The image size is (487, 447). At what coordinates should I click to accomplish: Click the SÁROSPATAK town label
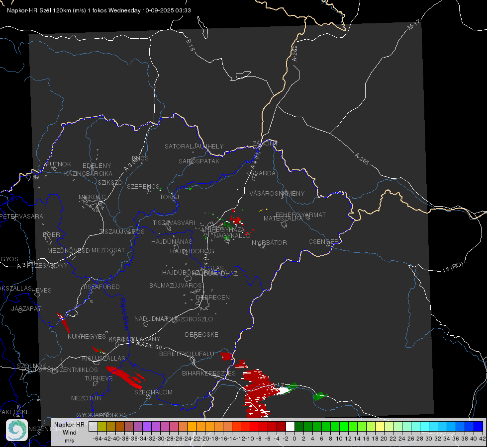pyautogui.click(x=199, y=161)
